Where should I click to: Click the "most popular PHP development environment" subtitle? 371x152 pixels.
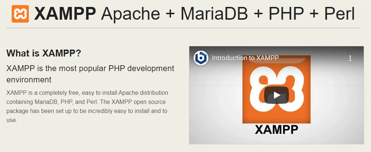click(90, 74)
